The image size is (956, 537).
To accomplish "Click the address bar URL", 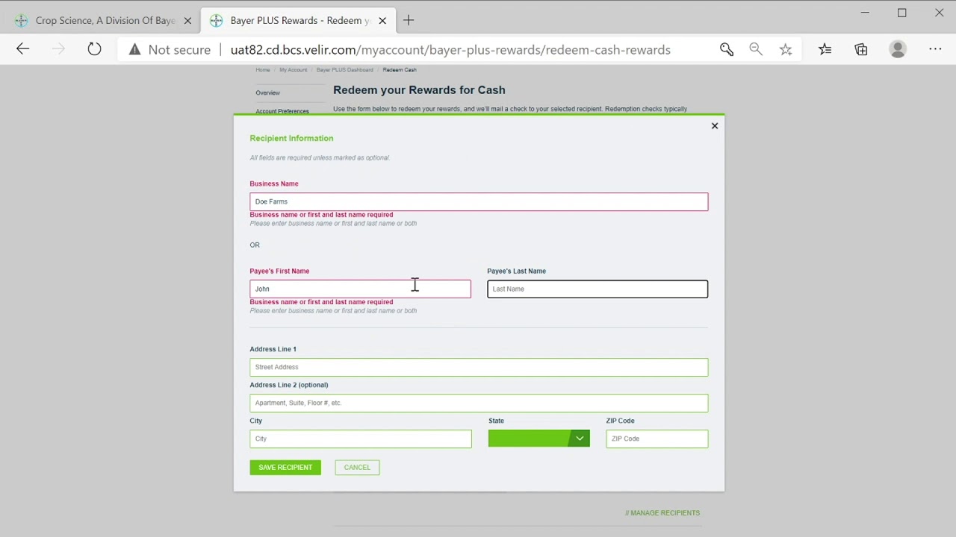I will (x=450, y=50).
